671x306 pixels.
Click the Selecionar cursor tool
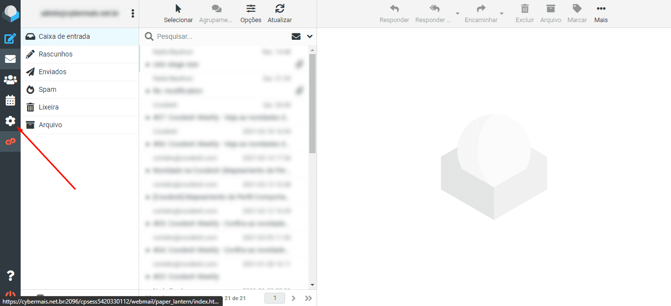(x=178, y=14)
